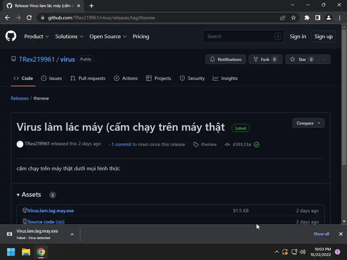Open the virus repository link
The image size is (347, 260).
coord(67,59)
